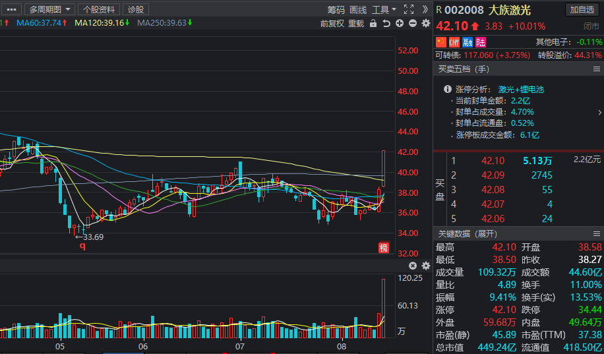Close the volume indicator panel
The width and height of the screenshot is (604, 354).
413,266
